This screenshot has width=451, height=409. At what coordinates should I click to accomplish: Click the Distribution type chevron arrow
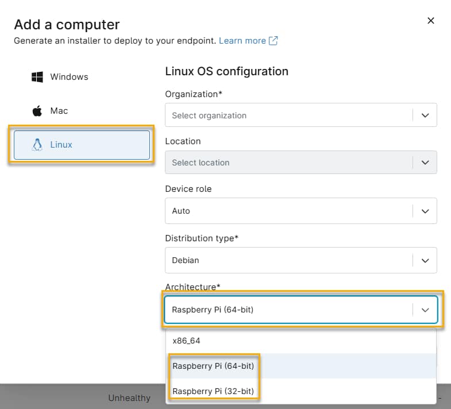[x=425, y=260]
